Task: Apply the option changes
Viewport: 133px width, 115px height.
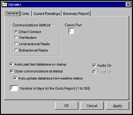Action: click(x=117, y=105)
